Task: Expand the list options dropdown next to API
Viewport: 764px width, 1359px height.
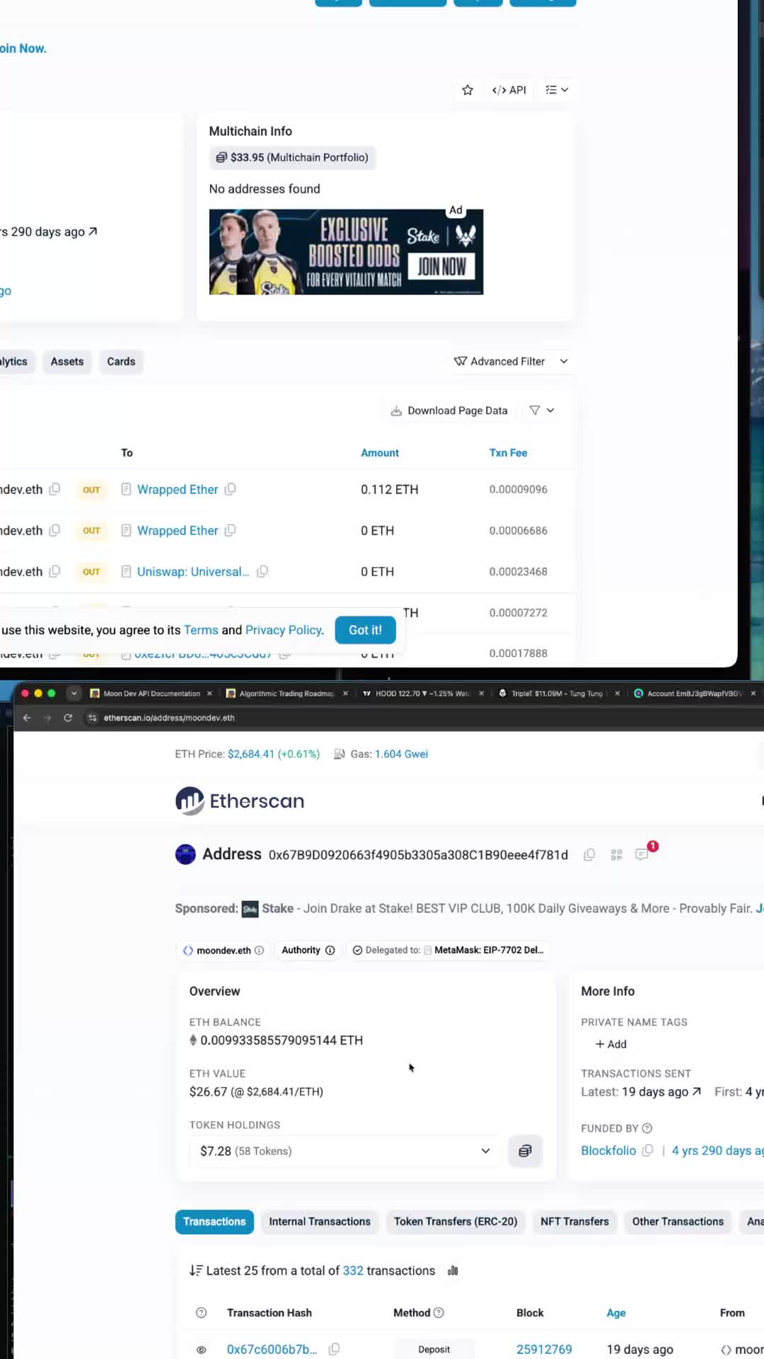Action: click(557, 90)
